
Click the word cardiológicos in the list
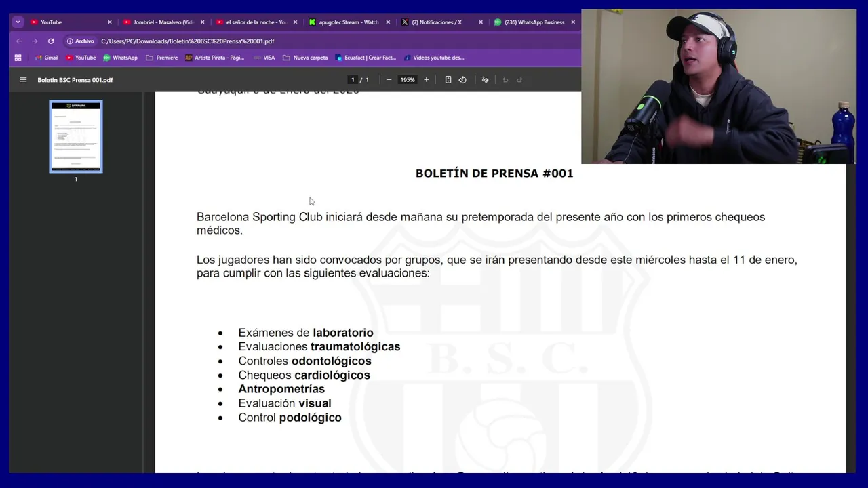332,375
